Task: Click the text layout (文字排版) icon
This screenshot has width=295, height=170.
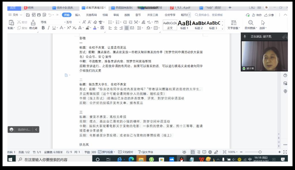Action: coord(234,23)
